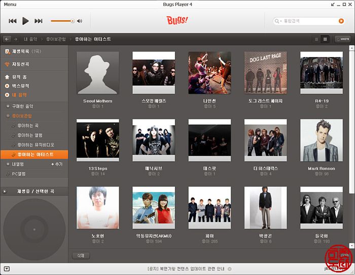Open 좋아하는 곡 list
This screenshot has width=355, height=275.
click(28, 126)
